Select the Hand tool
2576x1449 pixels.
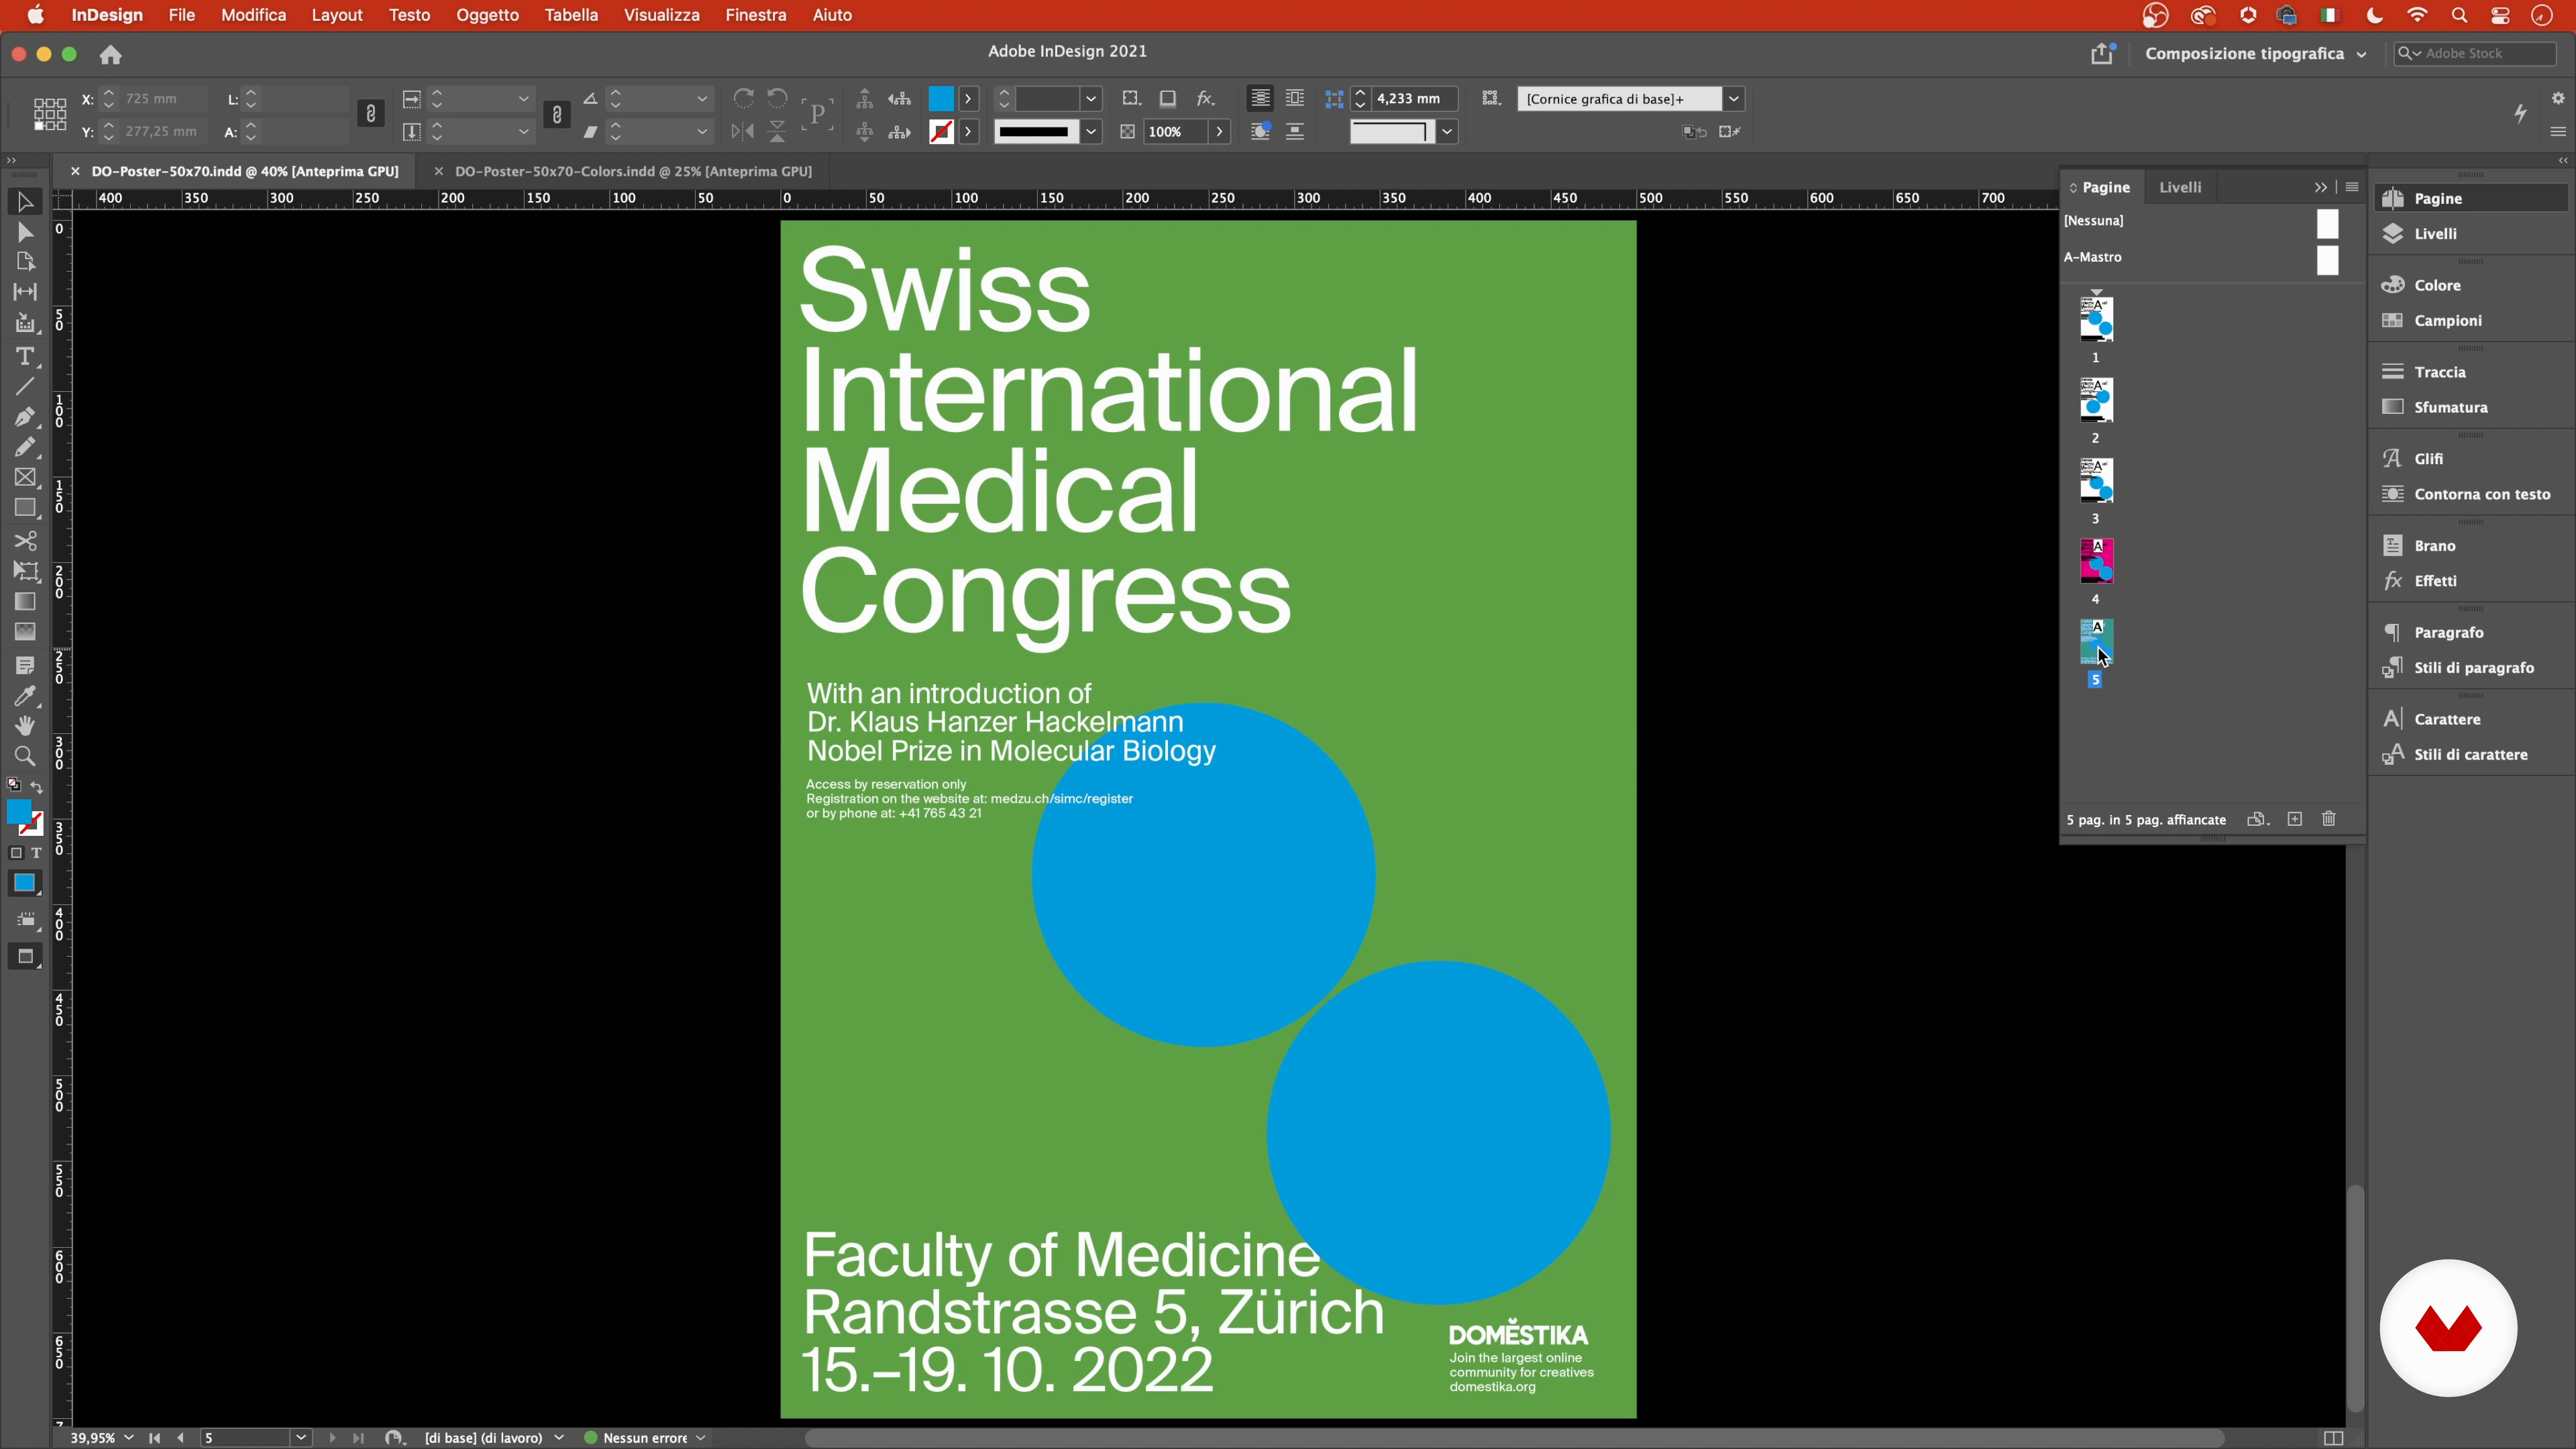[x=25, y=726]
